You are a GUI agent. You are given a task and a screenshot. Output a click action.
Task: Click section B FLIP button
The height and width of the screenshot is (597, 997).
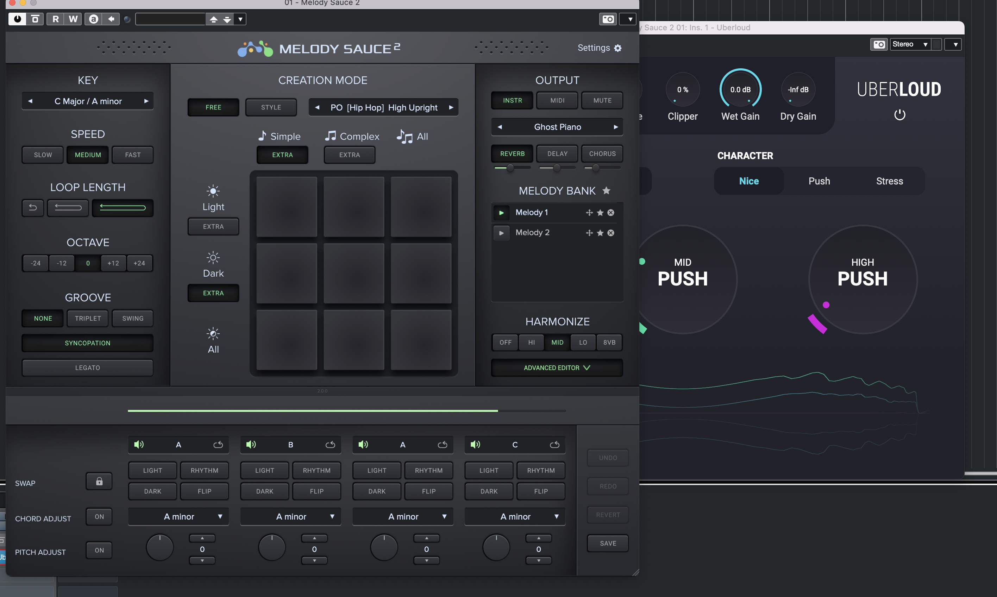pos(316,491)
